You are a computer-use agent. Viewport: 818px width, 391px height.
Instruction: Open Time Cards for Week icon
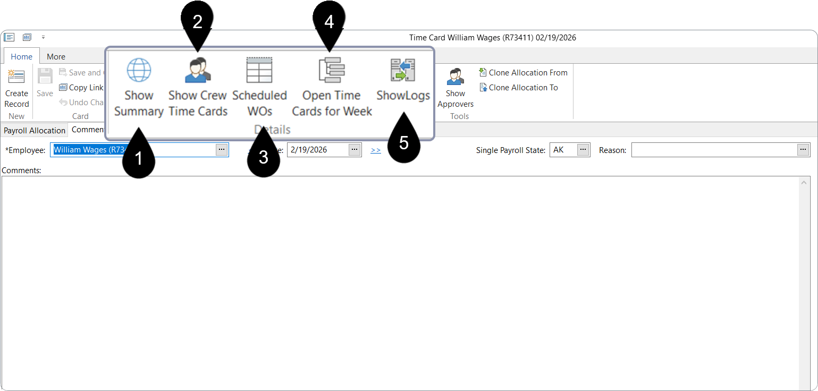click(332, 70)
